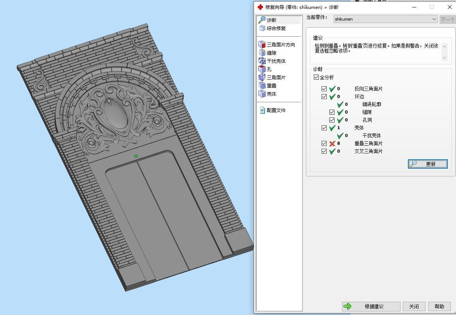Viewport: 456px width, 315px height.
Task: Toggle the 孔洞 diagnostic checkbox
Action: (x=332, y=120)
